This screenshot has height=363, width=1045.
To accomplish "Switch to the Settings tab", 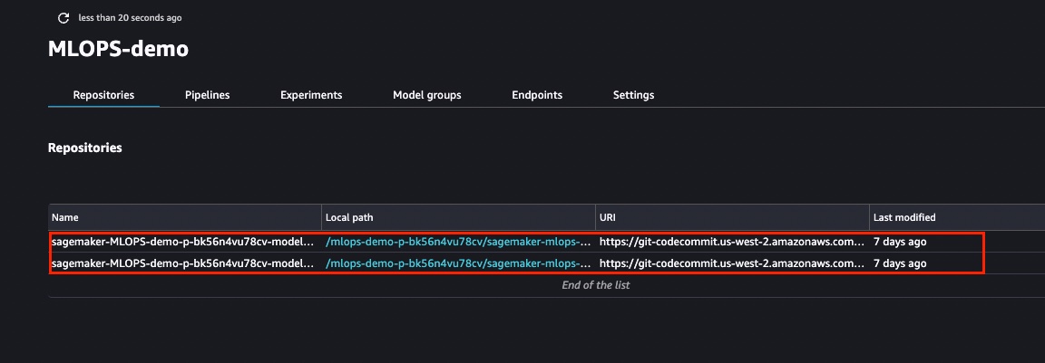I will pyautogui.click(x=633, y=95).
